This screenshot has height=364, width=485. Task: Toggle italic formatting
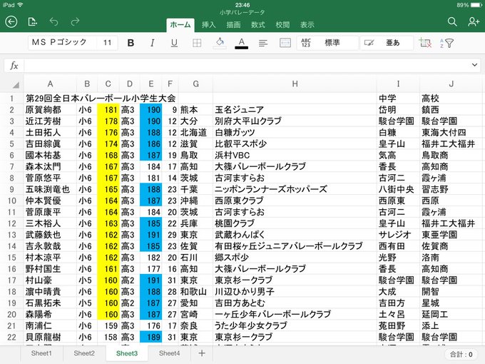152,43
